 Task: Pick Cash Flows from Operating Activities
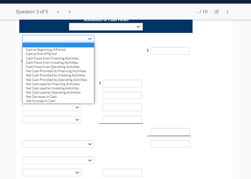point(53,67)
